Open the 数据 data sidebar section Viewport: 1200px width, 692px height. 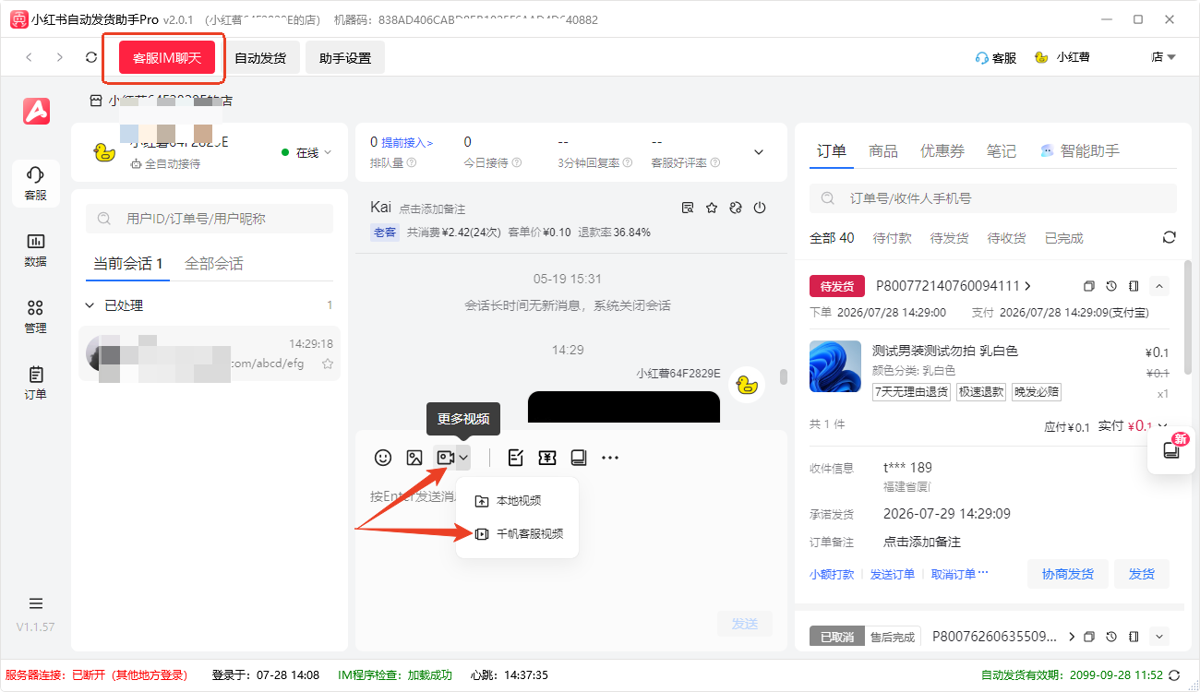(x=36, y=249)
